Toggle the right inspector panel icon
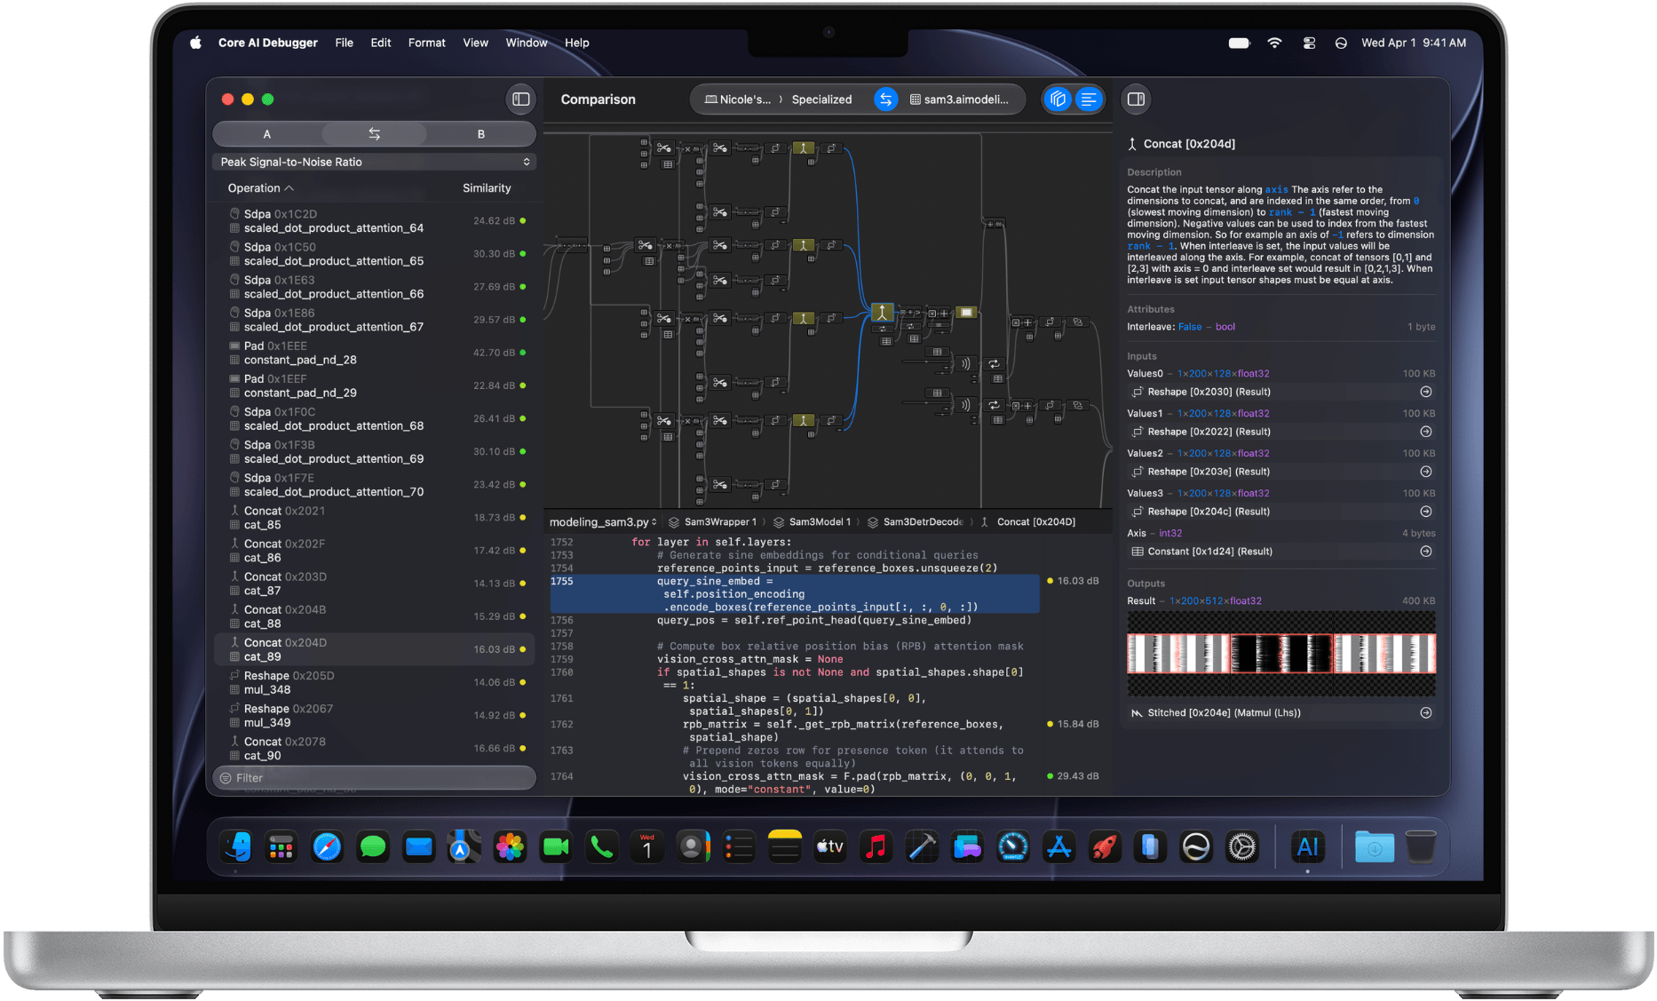The height and width of the screenshot is (1001, 1657). point(1136,99)
